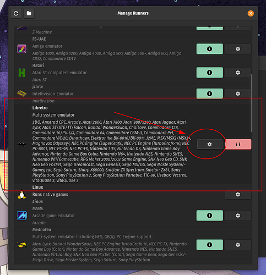Click the Mednafen runner icon
266x275 pixels.
click(x=22, y=245)
